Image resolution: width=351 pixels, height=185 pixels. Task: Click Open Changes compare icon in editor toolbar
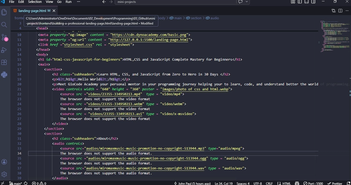[333, 11]
